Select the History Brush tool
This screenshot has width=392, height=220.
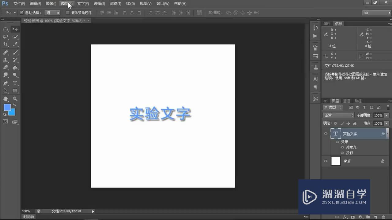[x=15, y=60]
